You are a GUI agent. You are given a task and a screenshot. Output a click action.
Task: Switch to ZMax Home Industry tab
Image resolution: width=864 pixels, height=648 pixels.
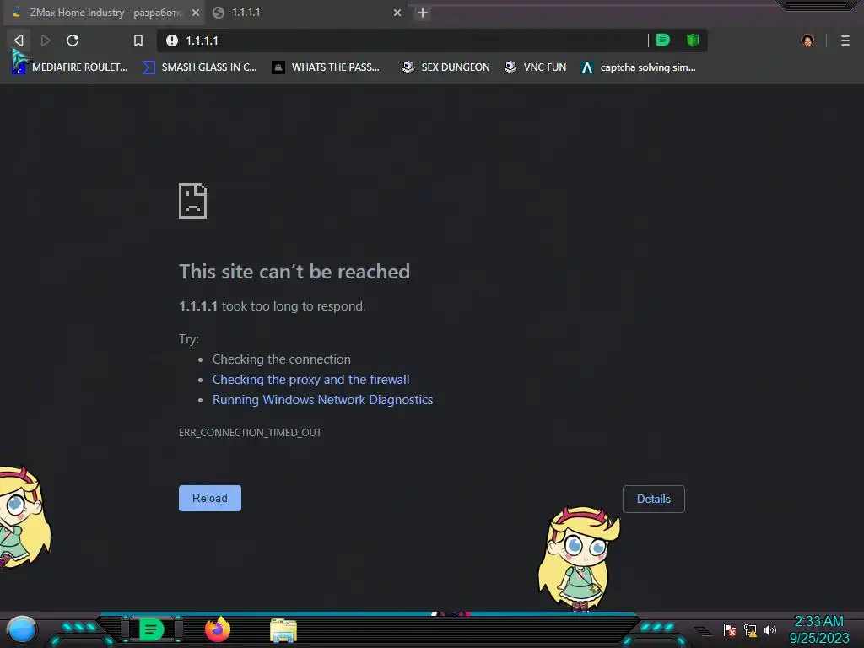pyautogui.click(x=104, y=13)
